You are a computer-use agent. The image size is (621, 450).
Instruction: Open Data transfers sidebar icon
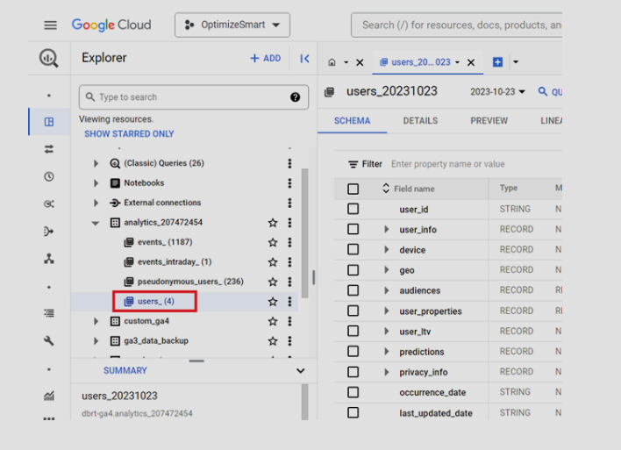click(x=49, y=149)
